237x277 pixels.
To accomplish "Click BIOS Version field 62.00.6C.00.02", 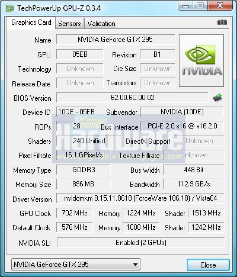I will coord(132,97).
